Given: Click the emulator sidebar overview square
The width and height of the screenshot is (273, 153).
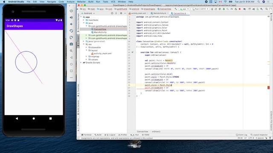Looking at the screenshot, I should [71, 71].
